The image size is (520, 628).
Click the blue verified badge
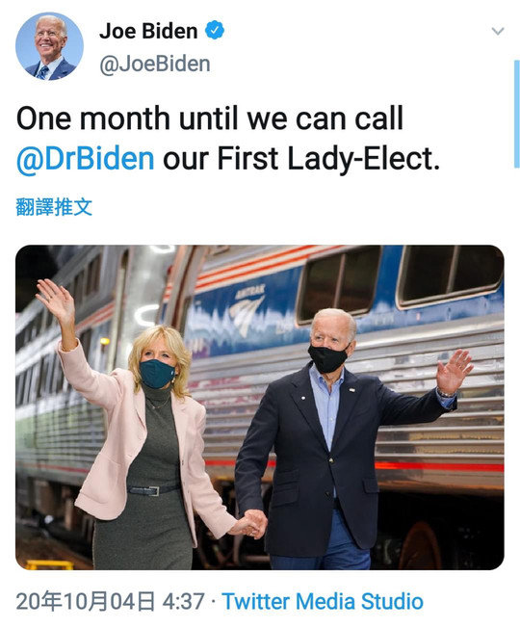click(x=215, y=30)
